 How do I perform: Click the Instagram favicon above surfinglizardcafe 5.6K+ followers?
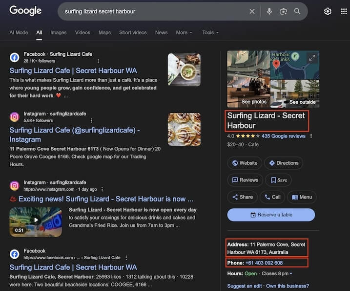click(x=15, y=117)
